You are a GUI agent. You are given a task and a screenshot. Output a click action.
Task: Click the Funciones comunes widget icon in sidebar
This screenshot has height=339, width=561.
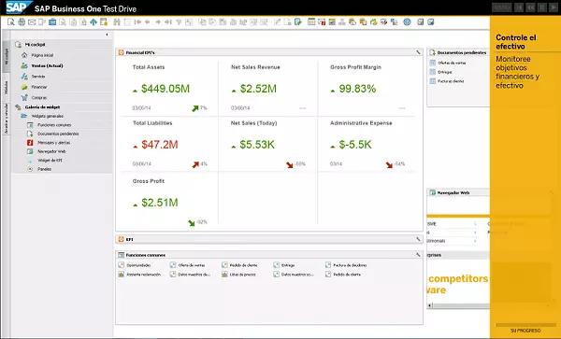pos(31,125)
